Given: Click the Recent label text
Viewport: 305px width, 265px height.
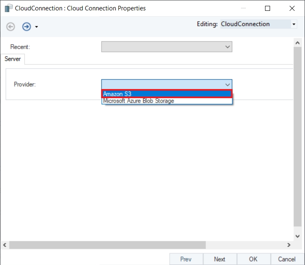Looking at the screenshot, I should click(x=20, y=47).
